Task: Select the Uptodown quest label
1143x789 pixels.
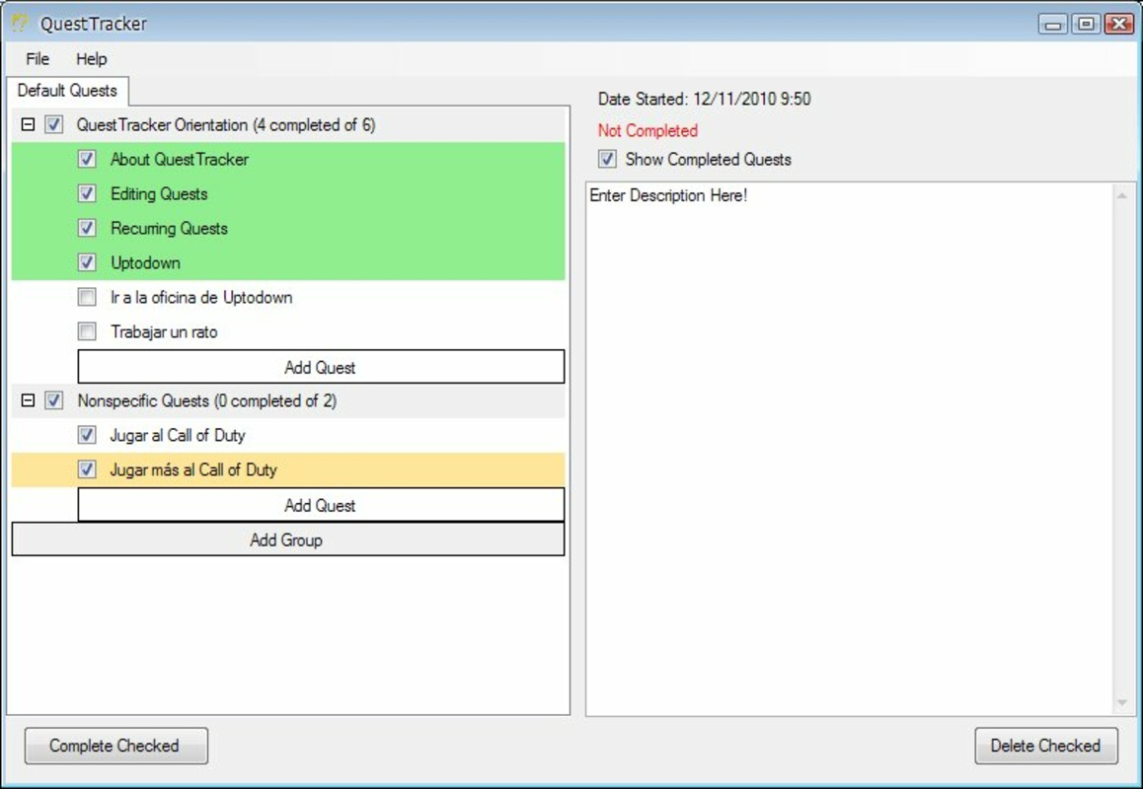Action: (x=145, y=263)
